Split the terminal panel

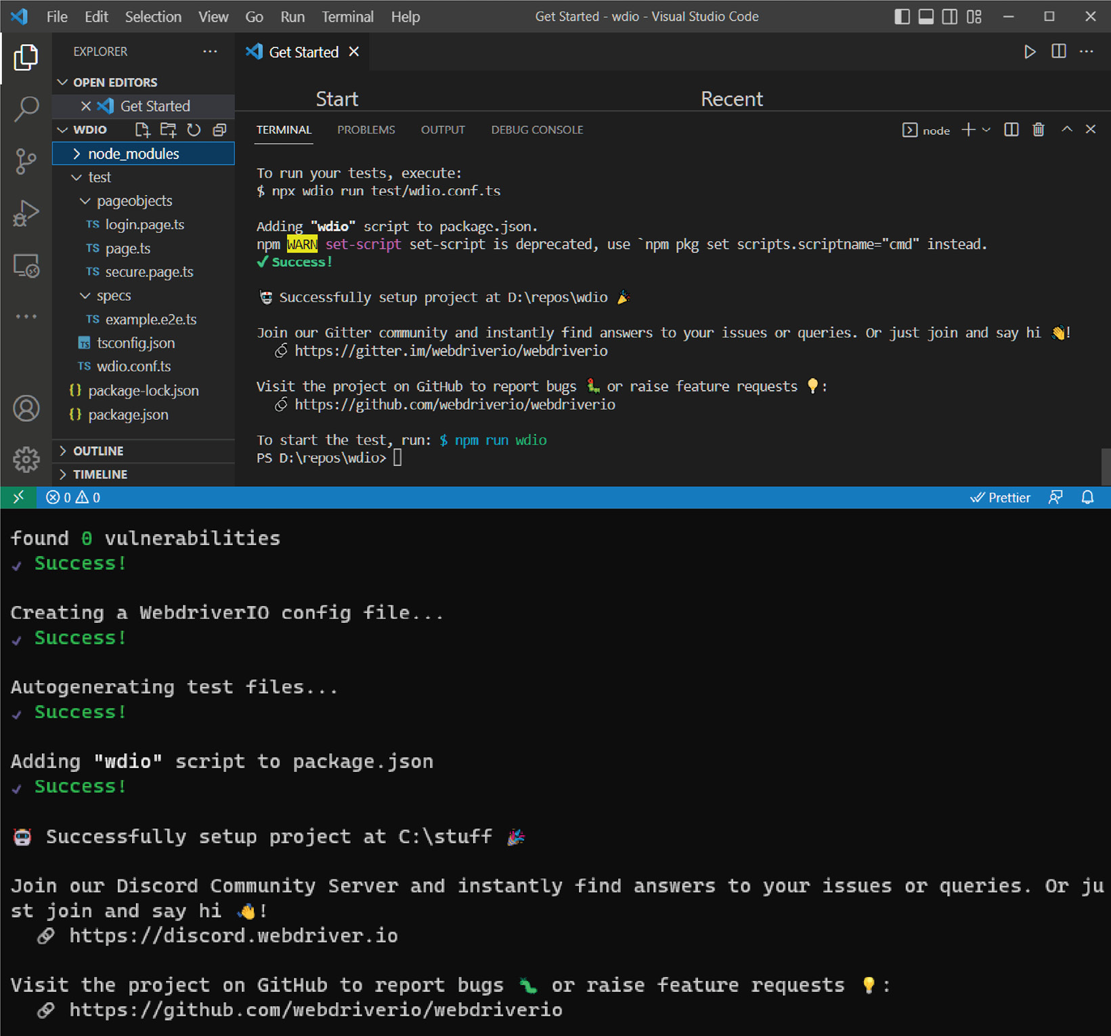(x=1011, y=130)
